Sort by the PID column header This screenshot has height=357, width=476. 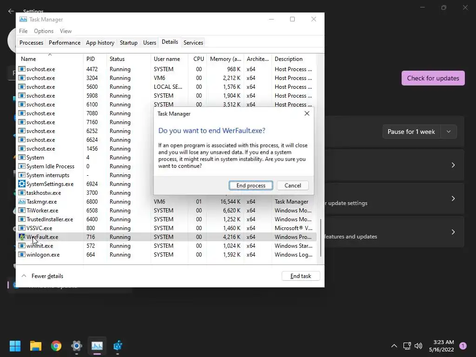tap(95, 59)
